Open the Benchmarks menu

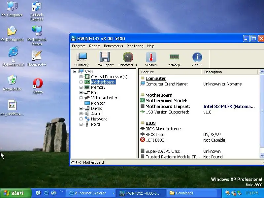pyautogui.click(x=113, y=46)
